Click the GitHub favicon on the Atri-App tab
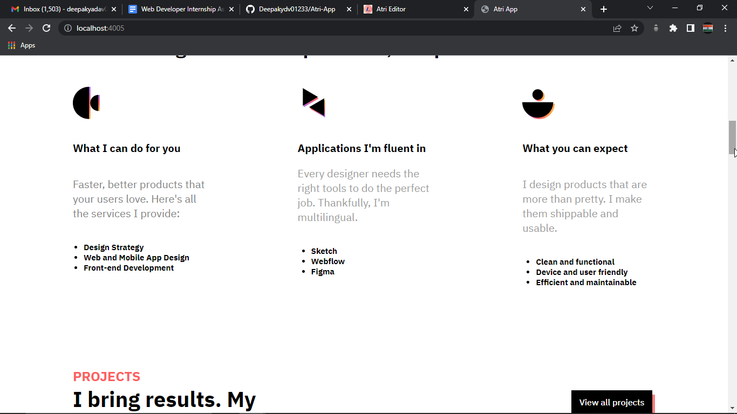Screen dimensions: 737x414 [249, 9]
